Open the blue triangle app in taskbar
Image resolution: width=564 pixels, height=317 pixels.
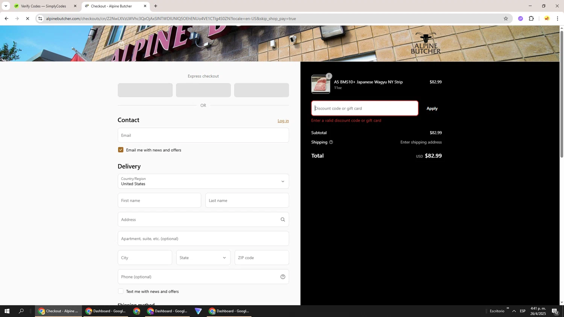(x=198, y=311)
